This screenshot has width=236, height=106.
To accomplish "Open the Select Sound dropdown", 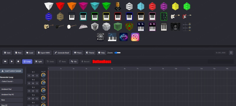I will (x=12, y=81).
